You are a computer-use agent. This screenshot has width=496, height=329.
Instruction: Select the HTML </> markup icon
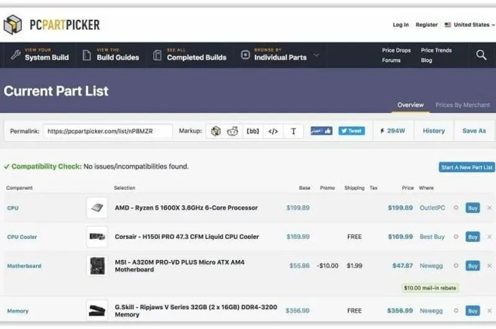(273, 131)
